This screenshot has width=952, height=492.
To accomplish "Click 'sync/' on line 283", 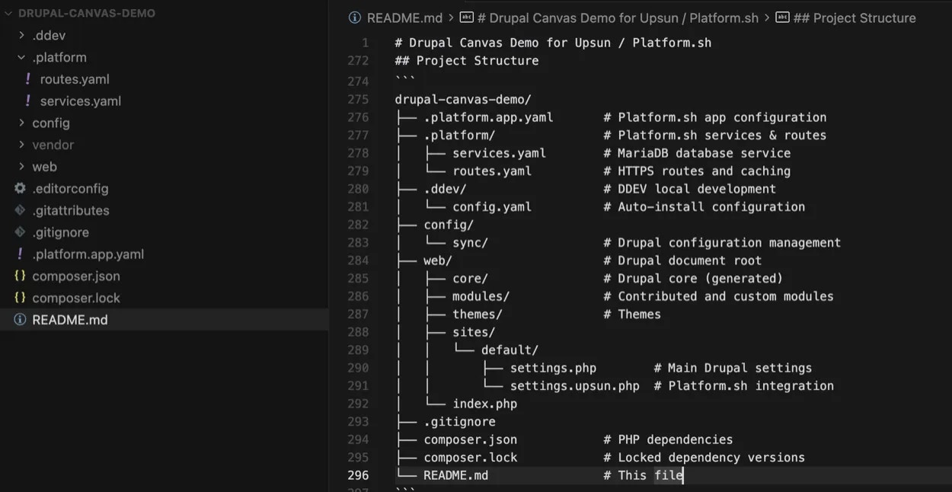I will [x=471, y=243].
